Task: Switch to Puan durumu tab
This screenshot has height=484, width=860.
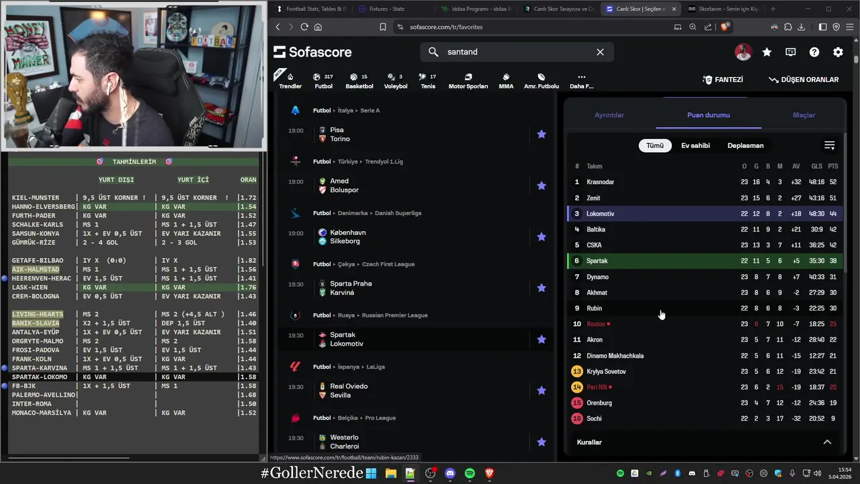Action: [708, 115]
